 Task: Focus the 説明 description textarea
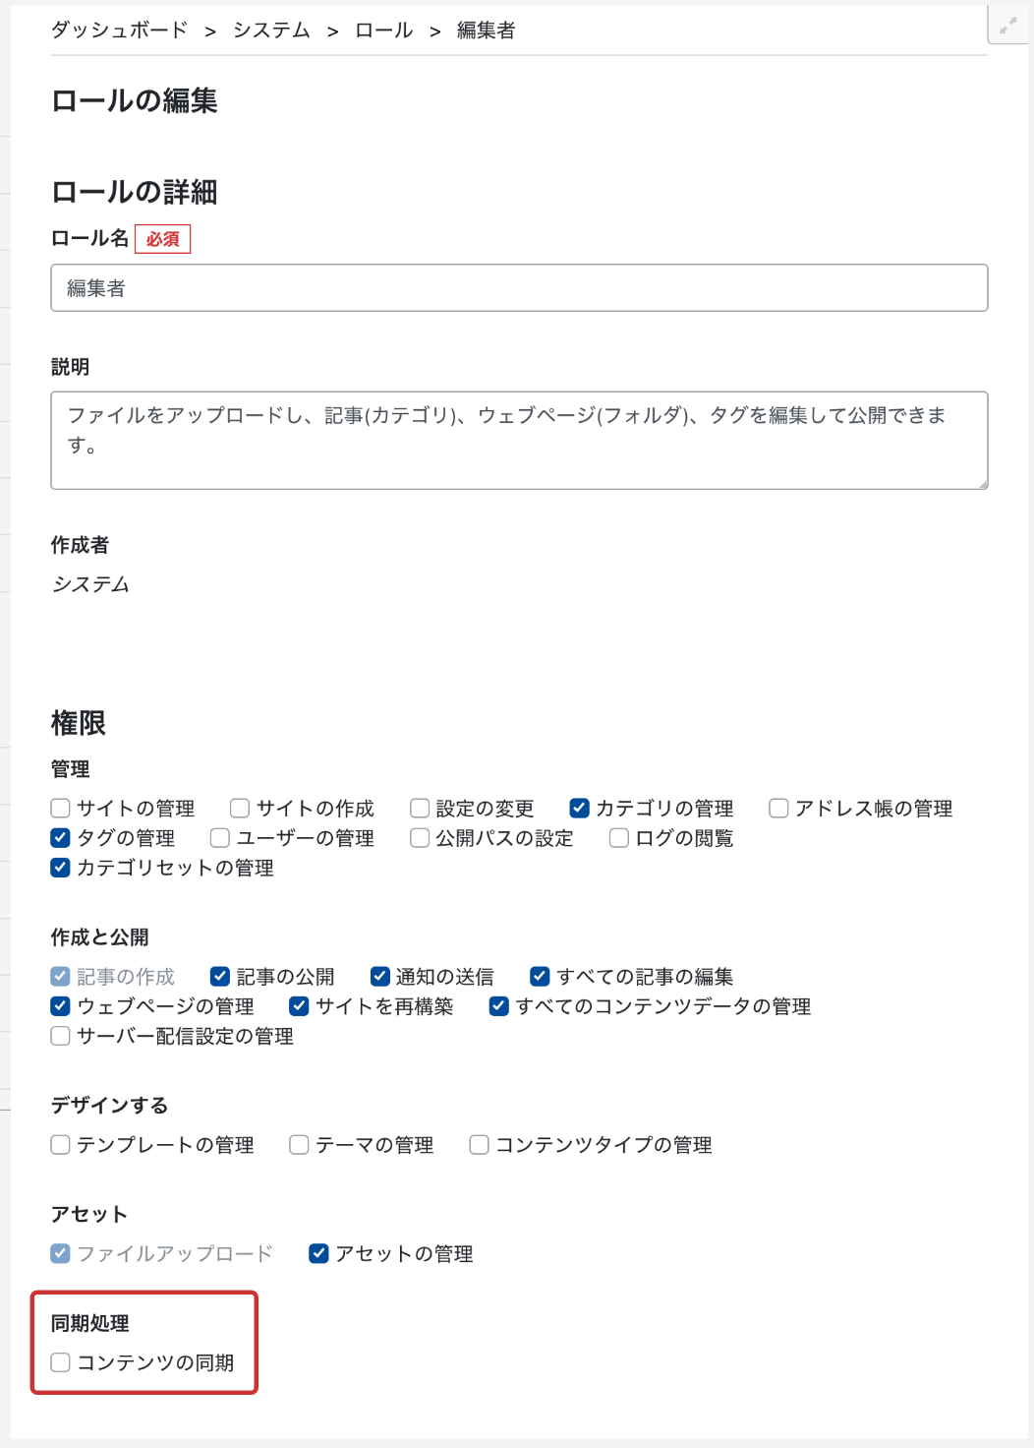coord(519,440)
